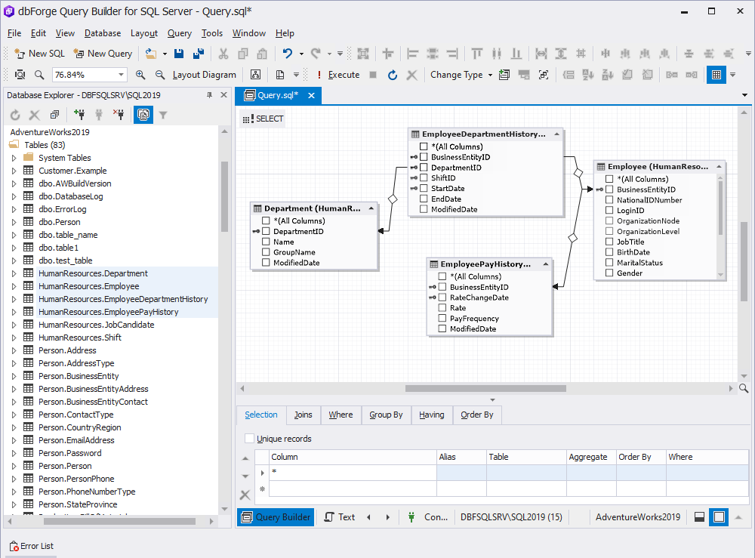
Task: Switch to the Text view button
Action: tap(340, 517)
